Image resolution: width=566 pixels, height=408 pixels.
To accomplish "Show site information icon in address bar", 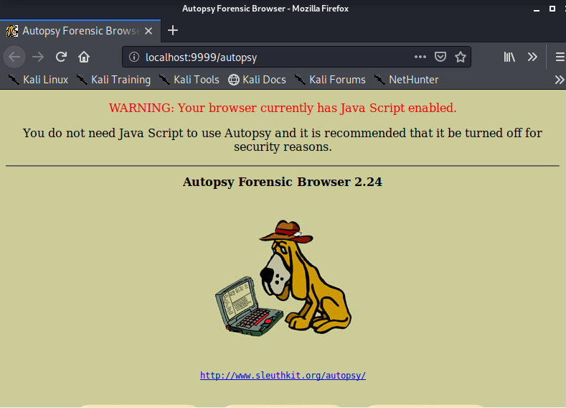I will pos(134,57).
